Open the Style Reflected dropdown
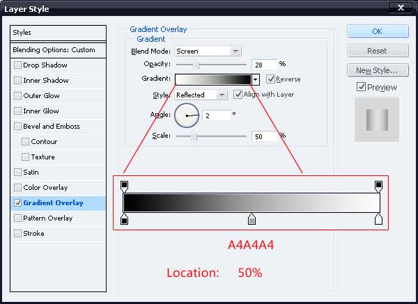418x304 pixels. click(201, 95)
